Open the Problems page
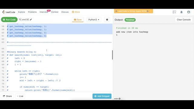194x109 pixels. (32, 12)
